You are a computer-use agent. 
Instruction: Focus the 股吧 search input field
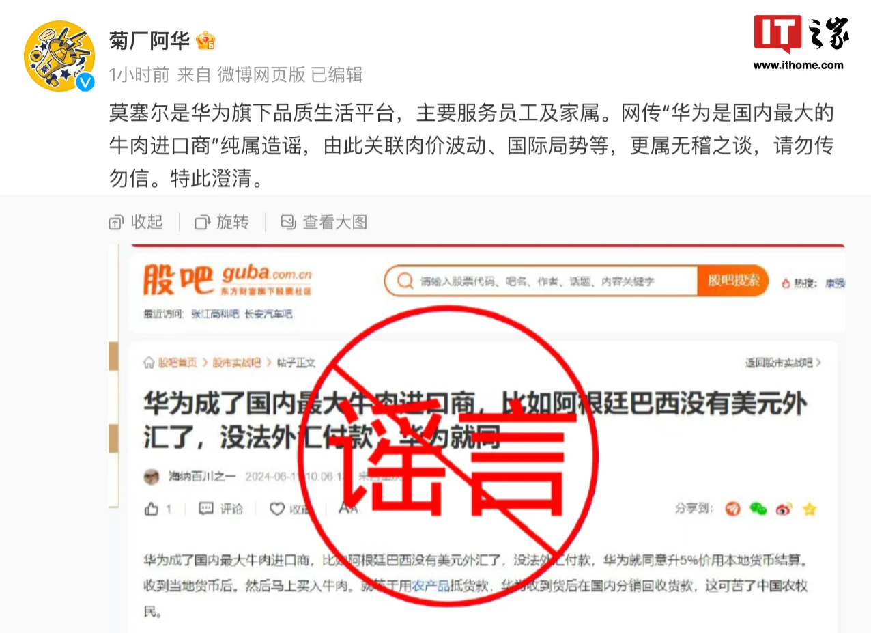coord(541,281)
